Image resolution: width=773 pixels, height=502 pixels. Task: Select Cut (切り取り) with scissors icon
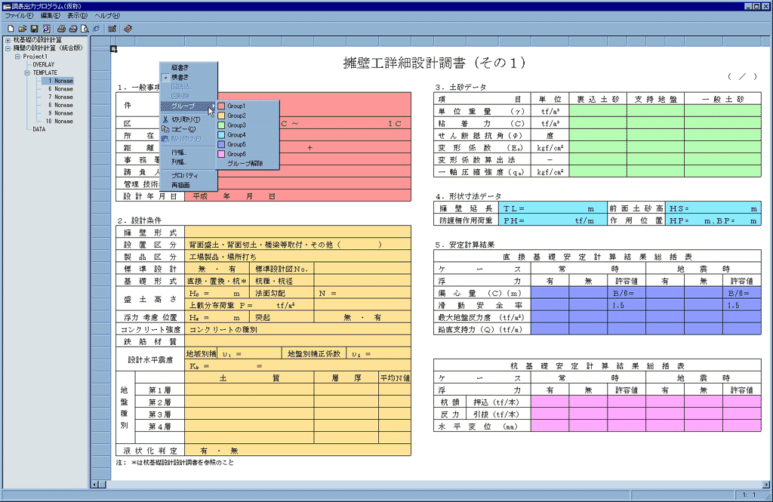185,119
